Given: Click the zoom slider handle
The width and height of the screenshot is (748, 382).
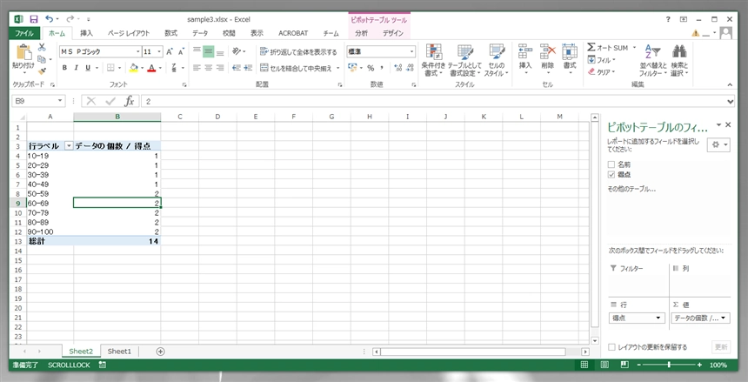Looking at the screenshot, I should point(669,365).
